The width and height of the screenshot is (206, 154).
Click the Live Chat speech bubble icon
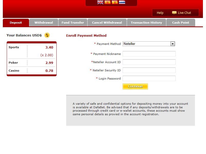pos(174,13)
